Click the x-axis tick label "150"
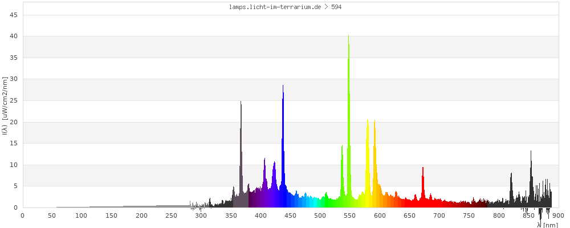Viewport: 570px width, 228px height. pos(112,216)
